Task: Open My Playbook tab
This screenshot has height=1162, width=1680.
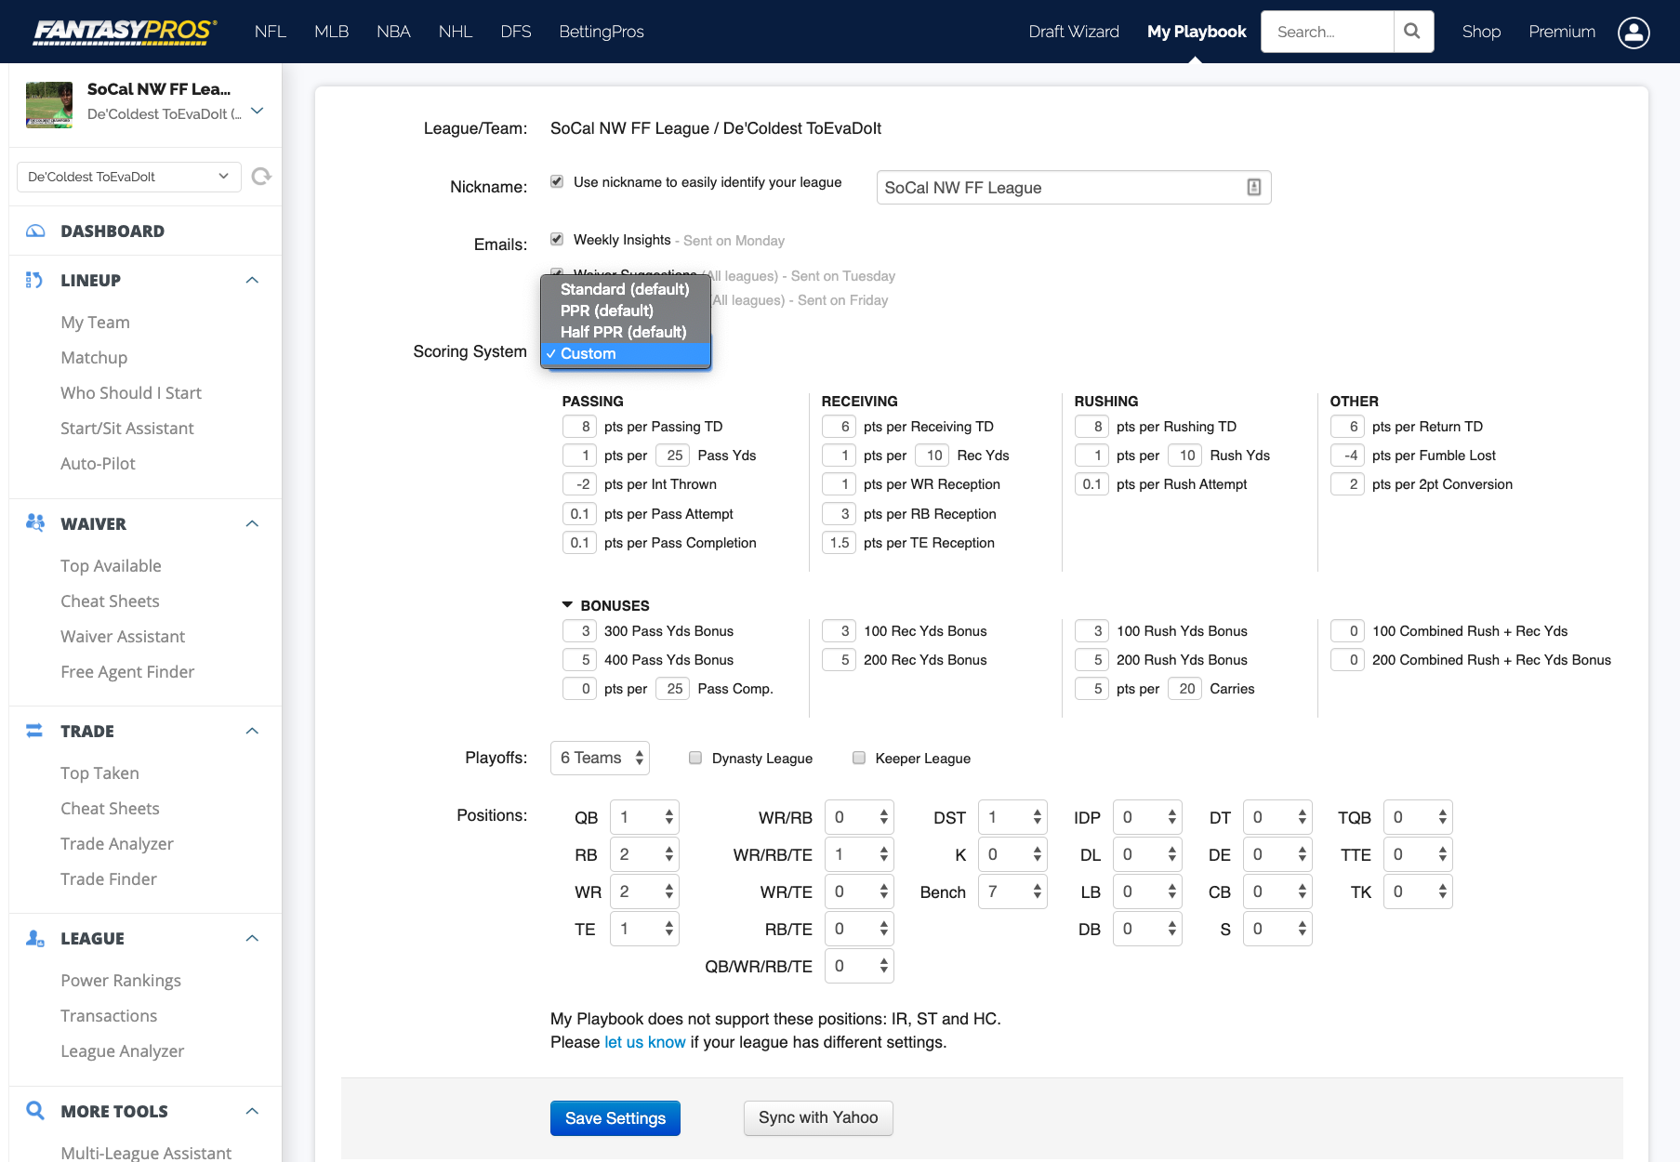Action: point(1197,32)
